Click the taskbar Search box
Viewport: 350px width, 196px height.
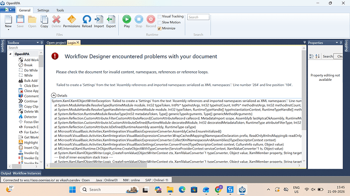[x=110, y=189]
